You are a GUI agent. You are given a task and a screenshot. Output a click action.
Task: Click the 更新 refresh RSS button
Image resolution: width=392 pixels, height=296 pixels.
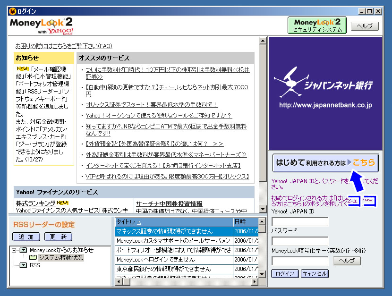pos(58,237)
